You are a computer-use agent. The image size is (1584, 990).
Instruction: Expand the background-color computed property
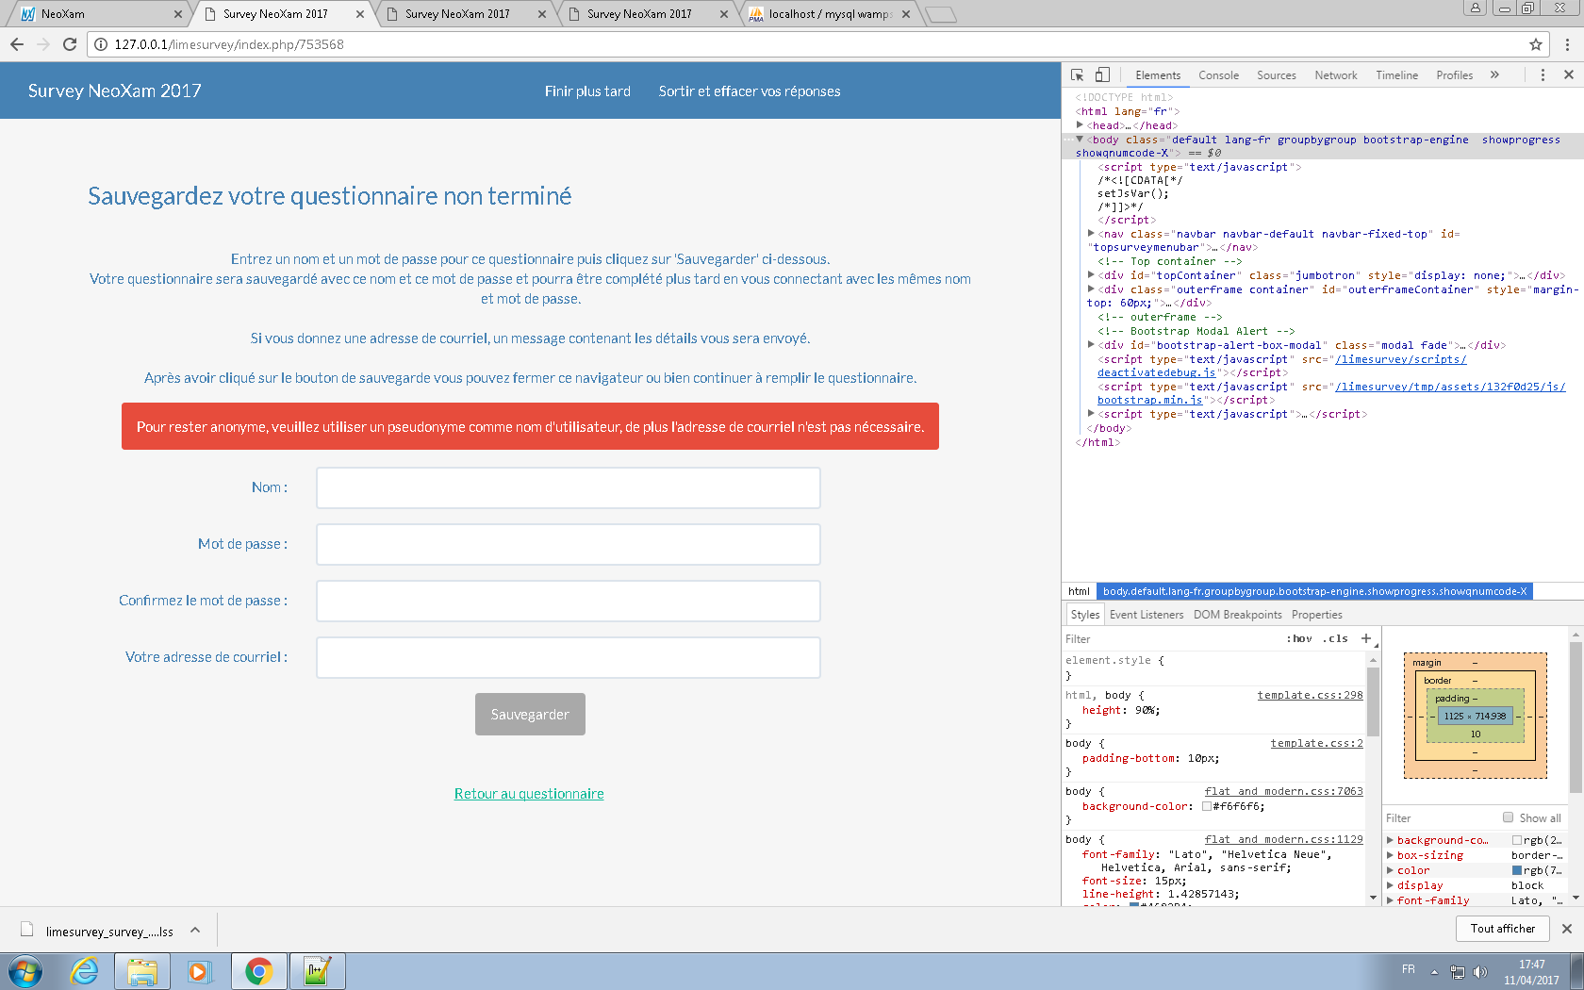click(x=1390, y=840)
